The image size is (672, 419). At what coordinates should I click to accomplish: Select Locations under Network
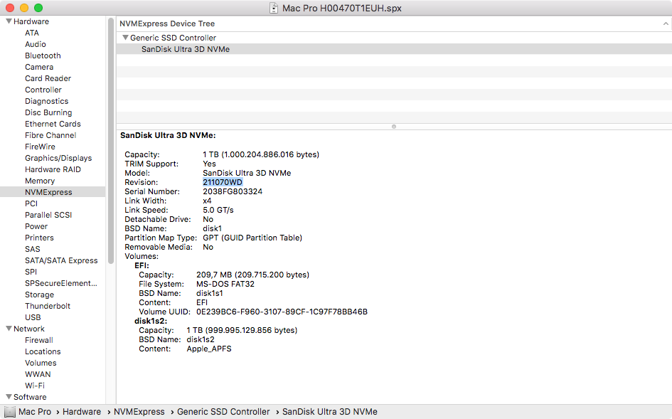(x=43, y=351)
